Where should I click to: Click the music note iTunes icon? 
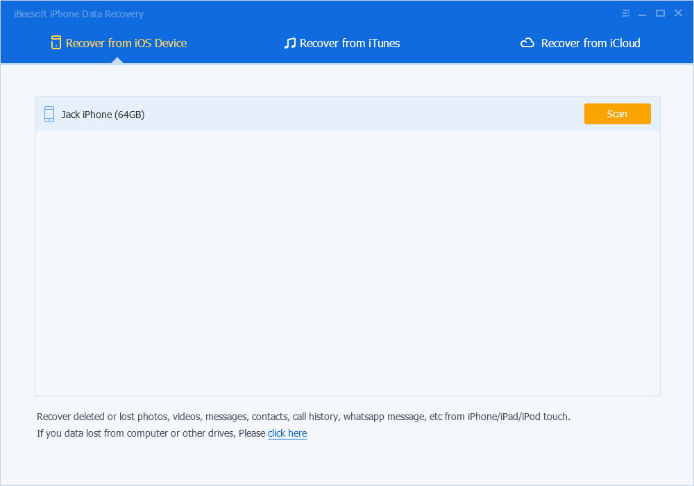(290, 43)
